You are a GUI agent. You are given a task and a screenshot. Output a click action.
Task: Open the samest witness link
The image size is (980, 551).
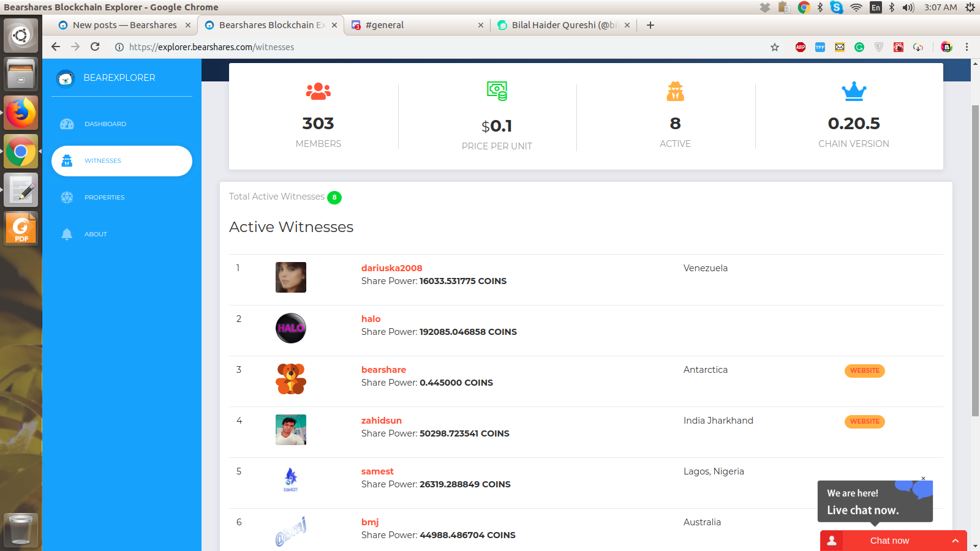coord(377,471)
